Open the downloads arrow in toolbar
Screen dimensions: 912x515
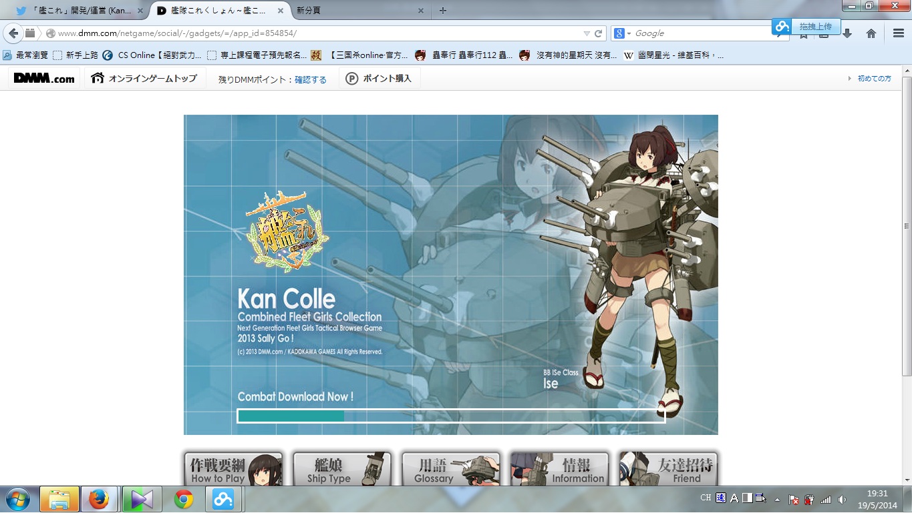click(847, 33)
